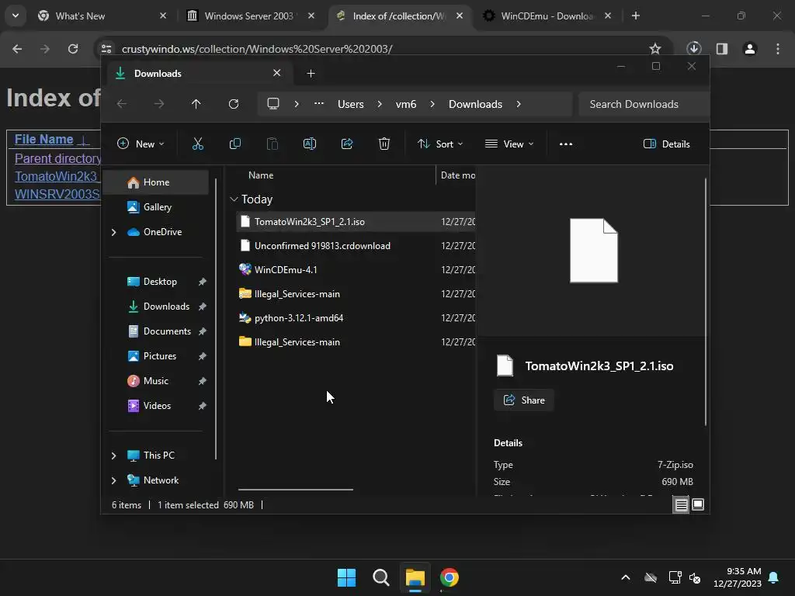Click the Explorer back arrow
The width and height of the screenshot is (795, 596).
[122, 104]
